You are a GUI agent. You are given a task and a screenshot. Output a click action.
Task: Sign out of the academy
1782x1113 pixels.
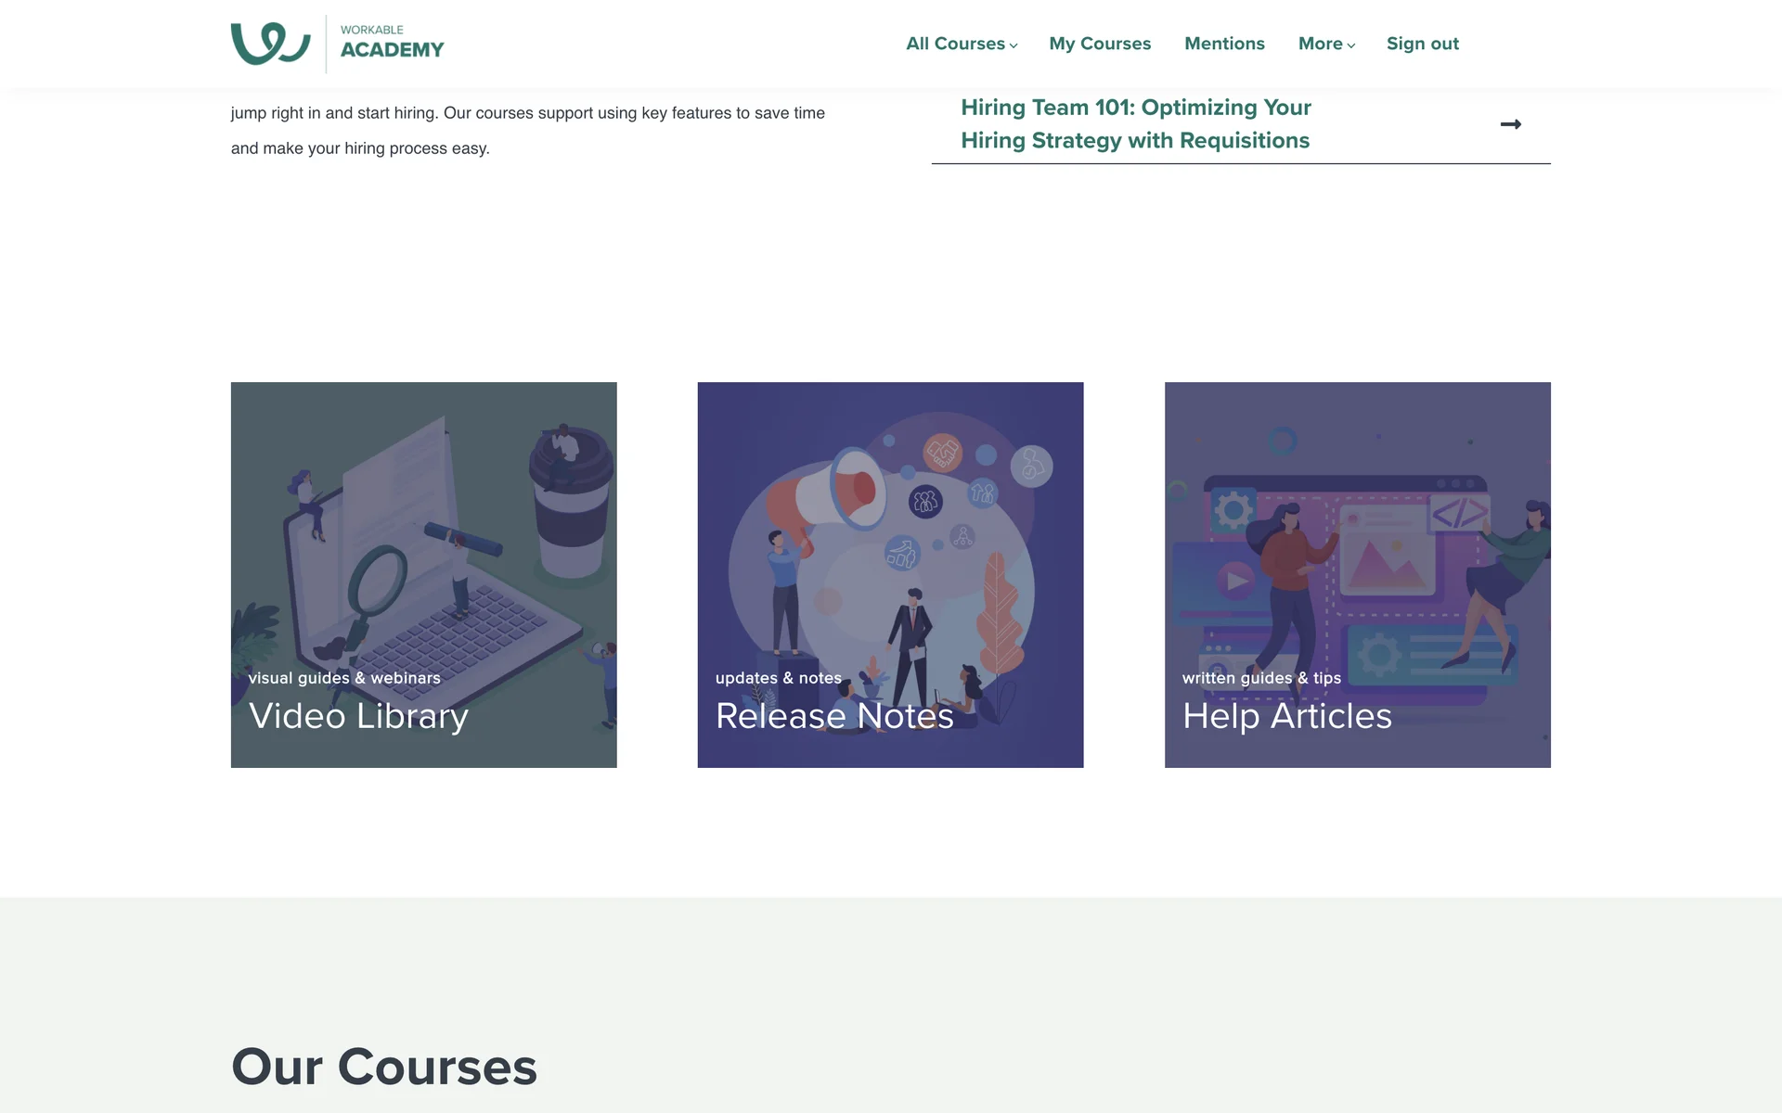[1422, 44]
